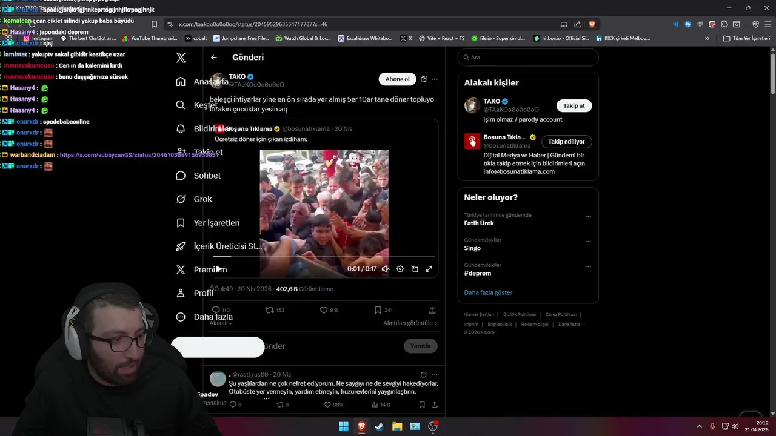Open File Explorer from taskbar
The height and width of the screenshot is (436, 776).
[397, 426]
